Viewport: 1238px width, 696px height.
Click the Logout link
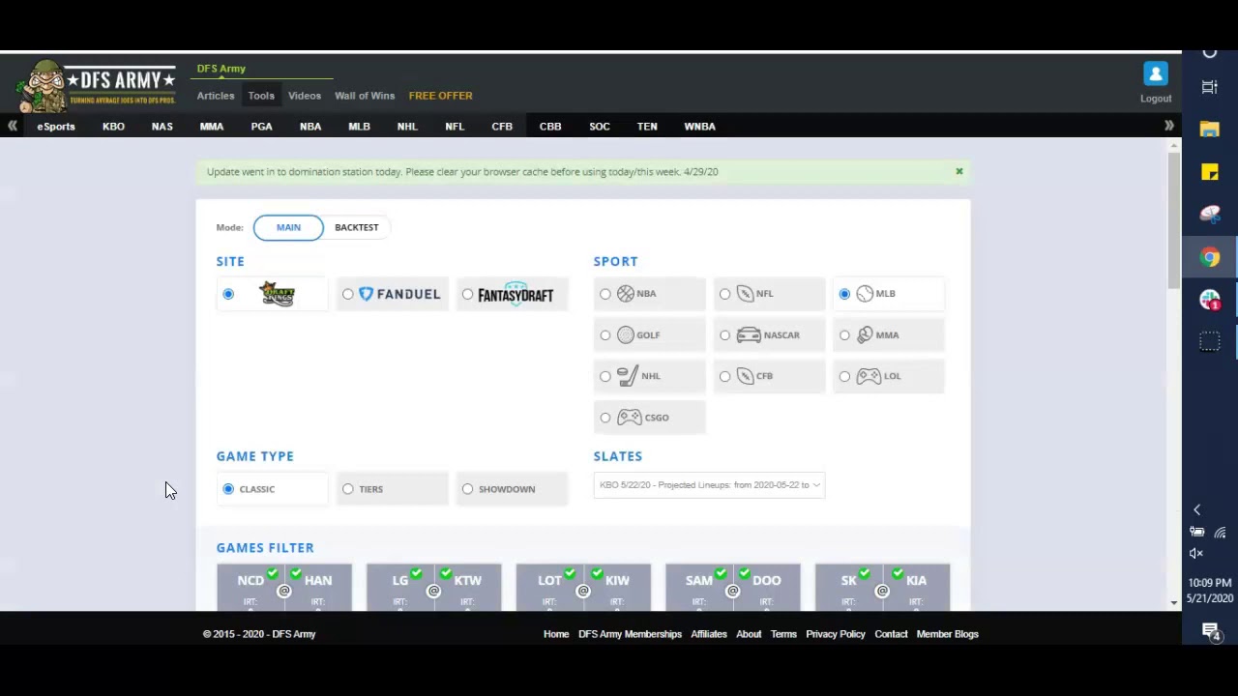click(1156, 99)
